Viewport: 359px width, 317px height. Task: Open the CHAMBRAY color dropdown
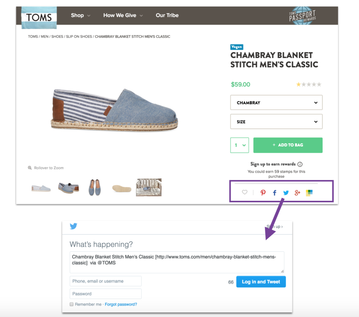276,102
